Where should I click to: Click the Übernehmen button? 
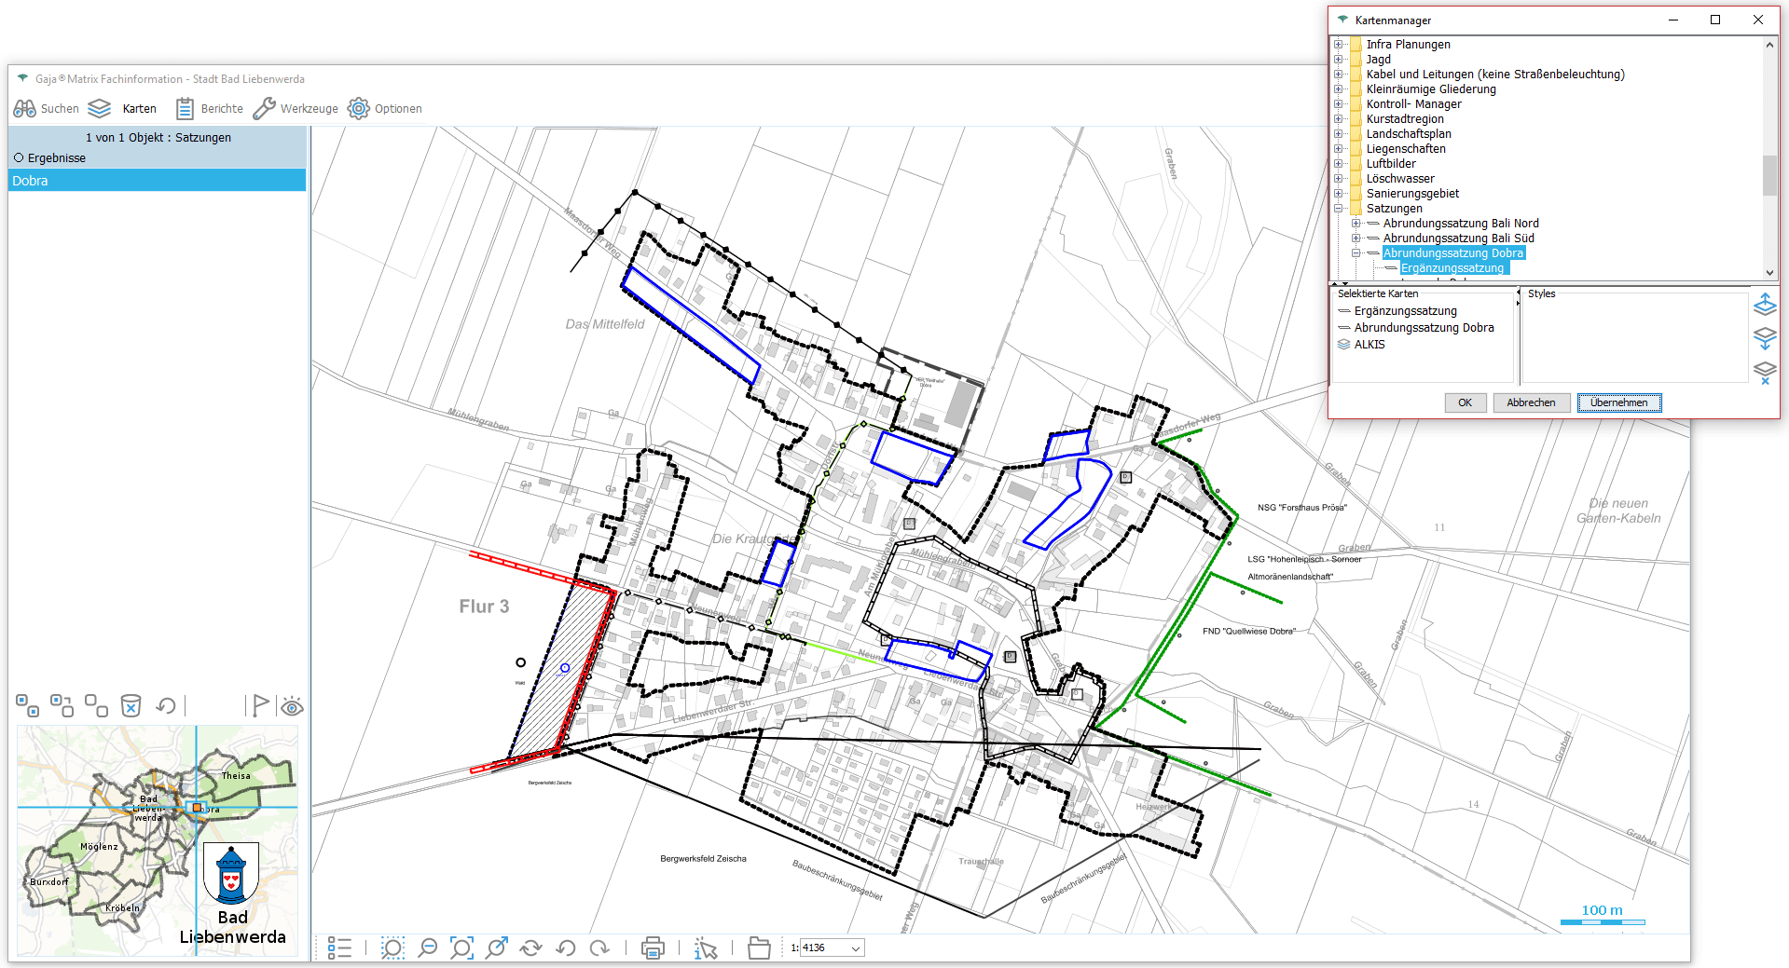pyautogui.click(x=1618, y=402)
